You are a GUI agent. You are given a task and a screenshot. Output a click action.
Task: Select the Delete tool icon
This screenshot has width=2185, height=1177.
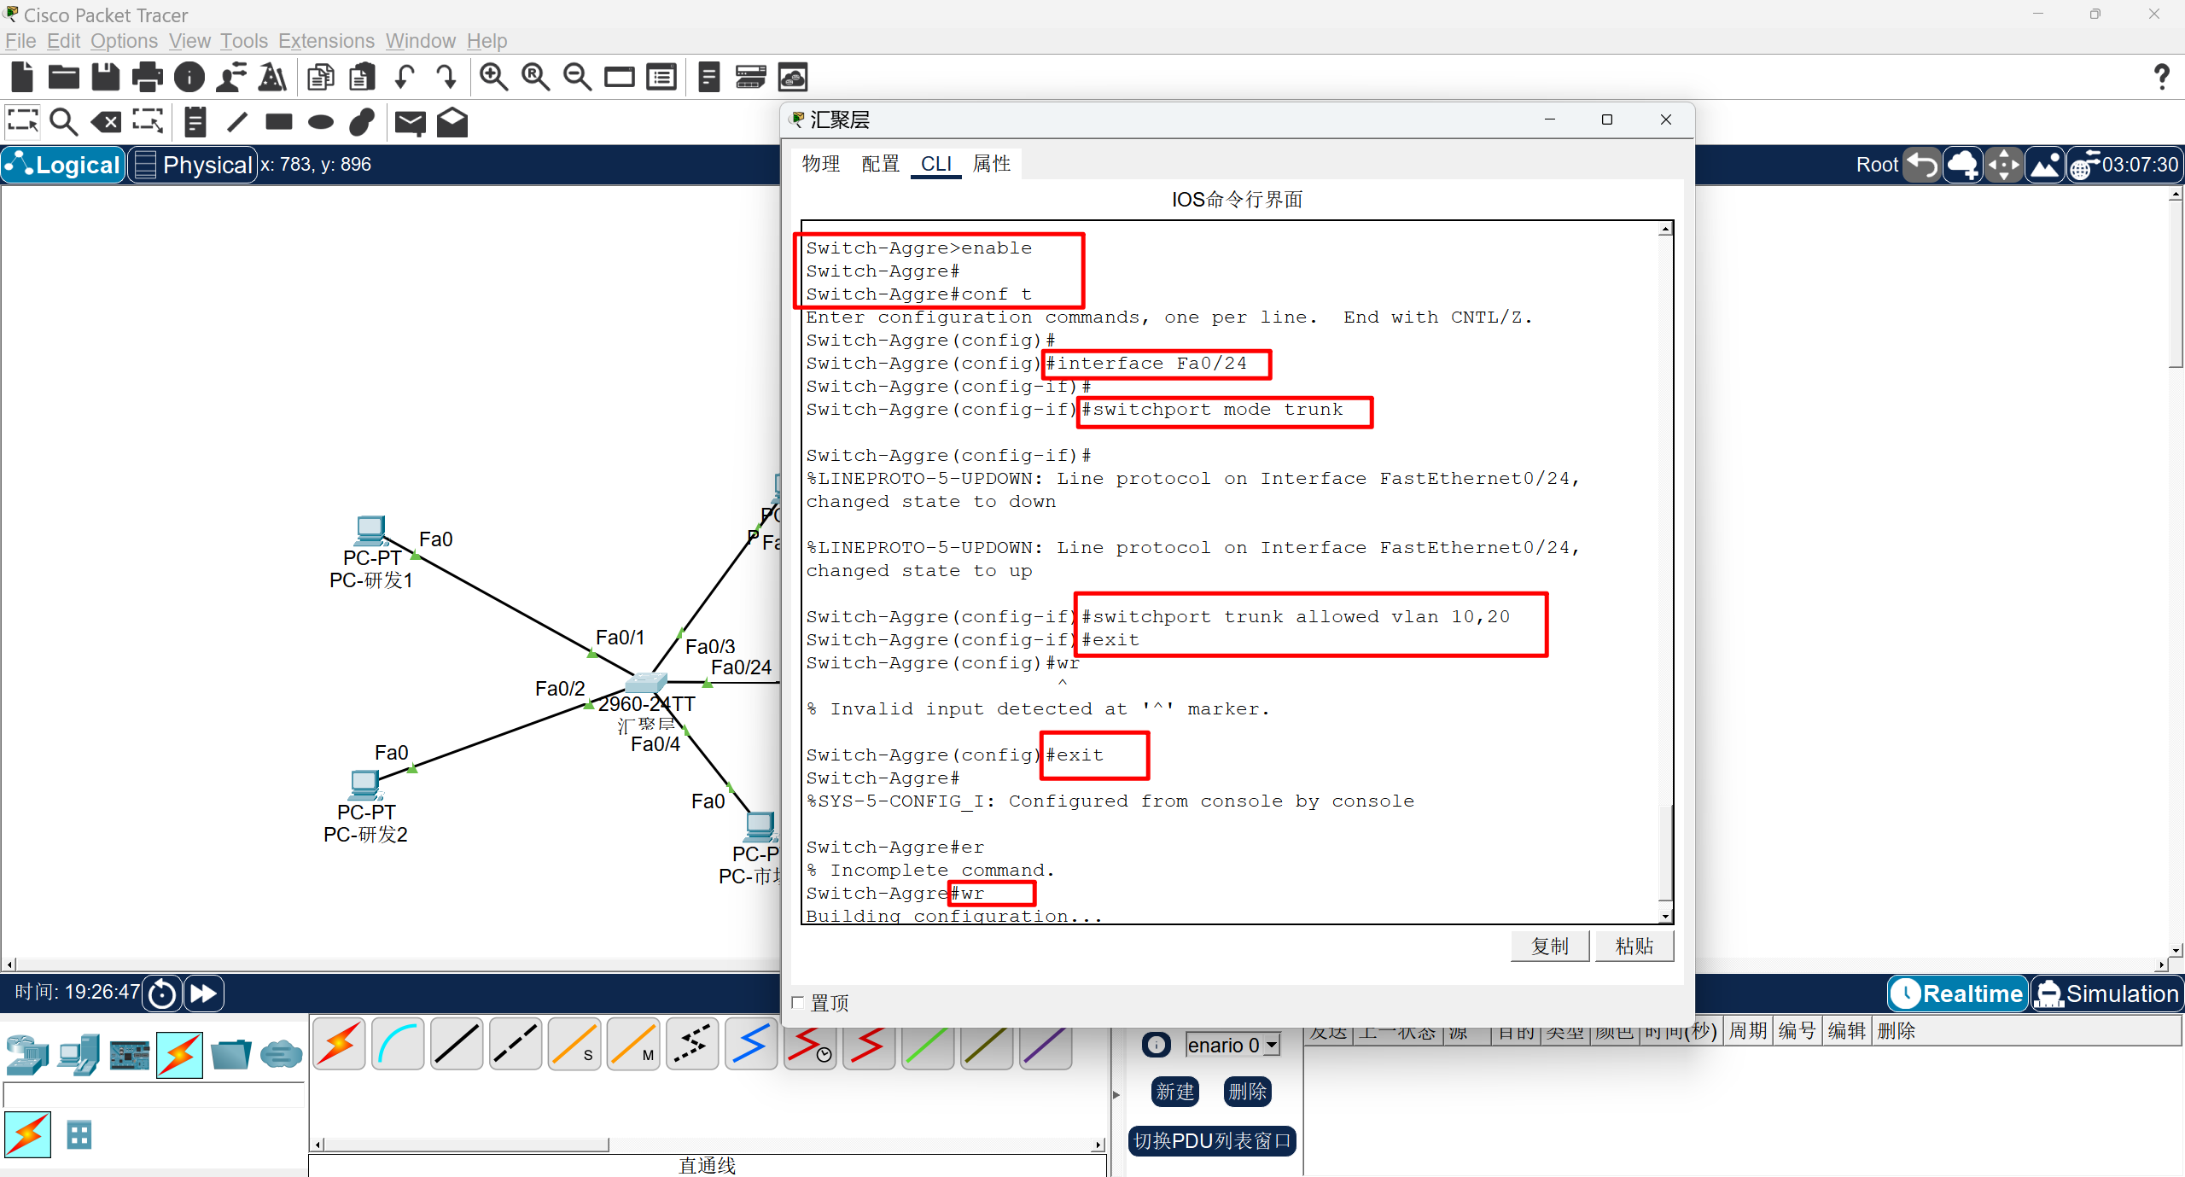click(106, 122)
